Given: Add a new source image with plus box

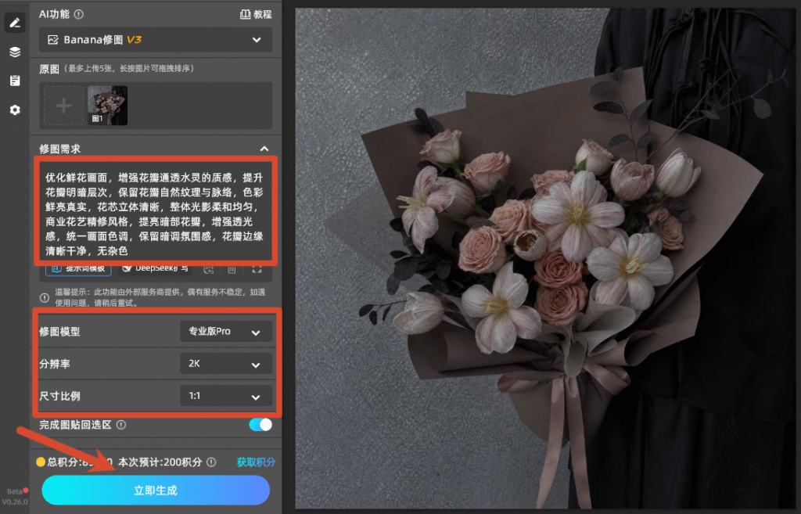Looking at the screenshot, I should coord(63,106).
